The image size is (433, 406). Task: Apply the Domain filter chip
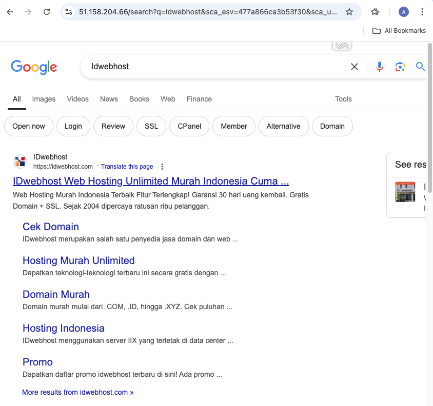[332, 126]
